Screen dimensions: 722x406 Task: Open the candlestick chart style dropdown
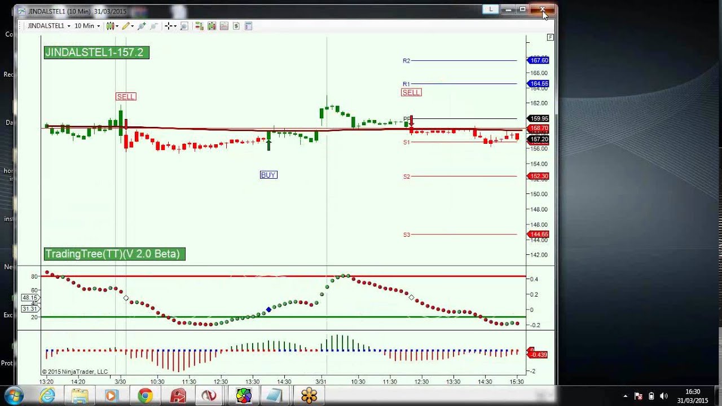coord(118,26)
